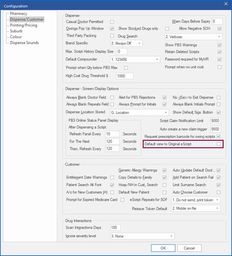
Task: Open the Suburb configuration section
Action: (16, 31)
